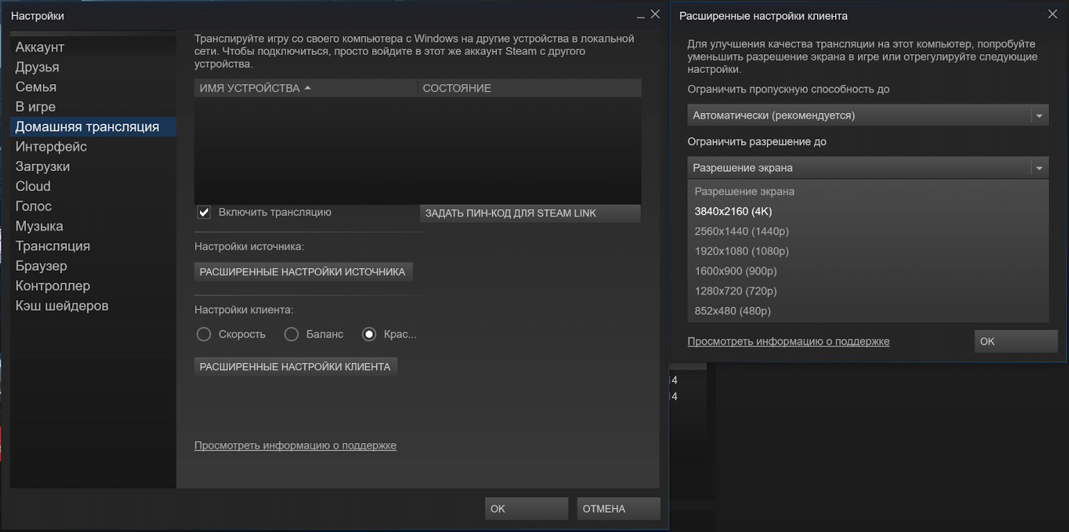Open РАСШИРЕННЫЕ НАСТРОЙКИ ИСТОЧНИКА
The height and width of the screenshot is (532, 1069).
tap(303, 272)
